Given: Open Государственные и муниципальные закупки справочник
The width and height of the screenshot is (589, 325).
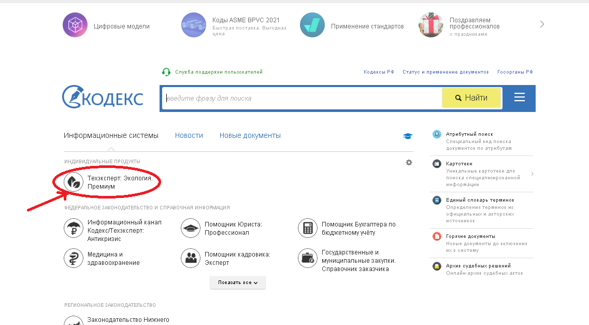Looking at the screenshot, I should click(x=358, y=261).
